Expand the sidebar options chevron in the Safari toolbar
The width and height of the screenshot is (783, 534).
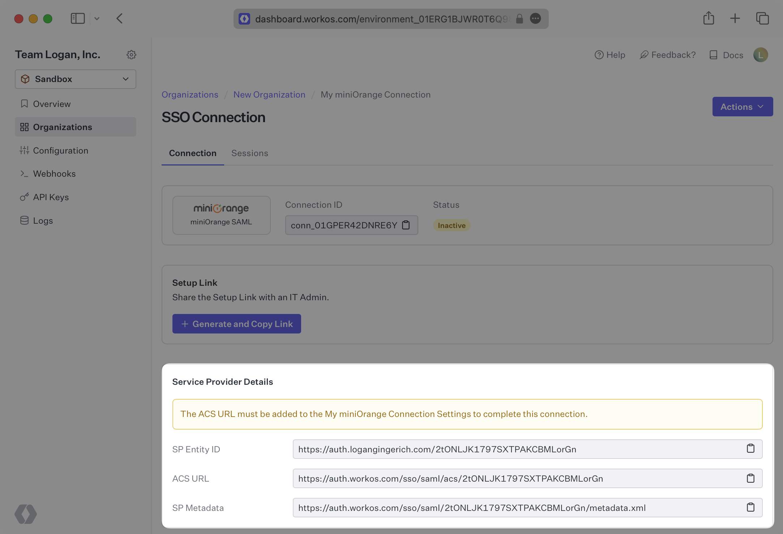click(x=97, y=18)
